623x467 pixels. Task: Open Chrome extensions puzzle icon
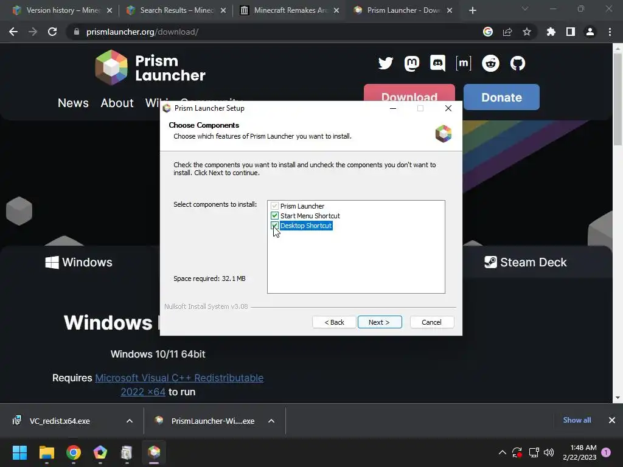[x=551, y=32]
